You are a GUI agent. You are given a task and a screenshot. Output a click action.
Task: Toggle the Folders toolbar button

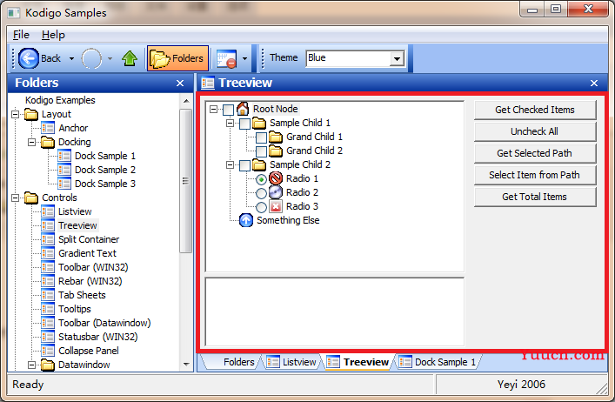(x=177, y=58)
